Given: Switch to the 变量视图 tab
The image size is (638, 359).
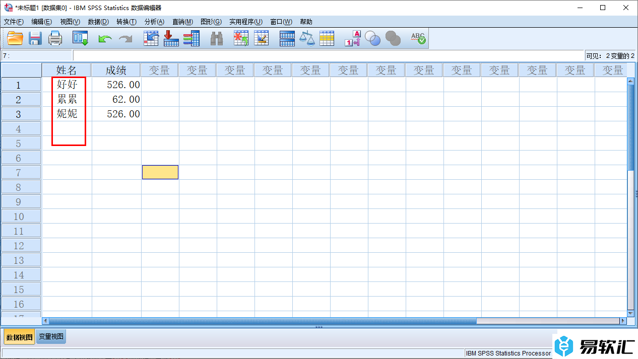Looking at the screenshot, I should pyautogui.click(x=51, y=337).
